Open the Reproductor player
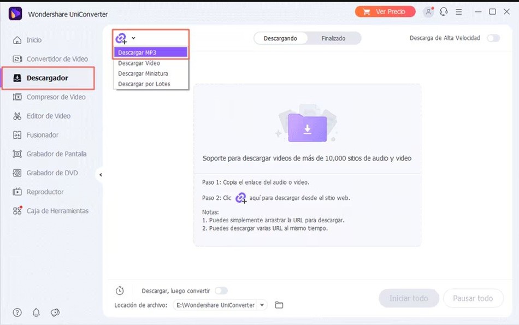The width and height of the screenshot is (519, 325). click(x=38, y=192)
